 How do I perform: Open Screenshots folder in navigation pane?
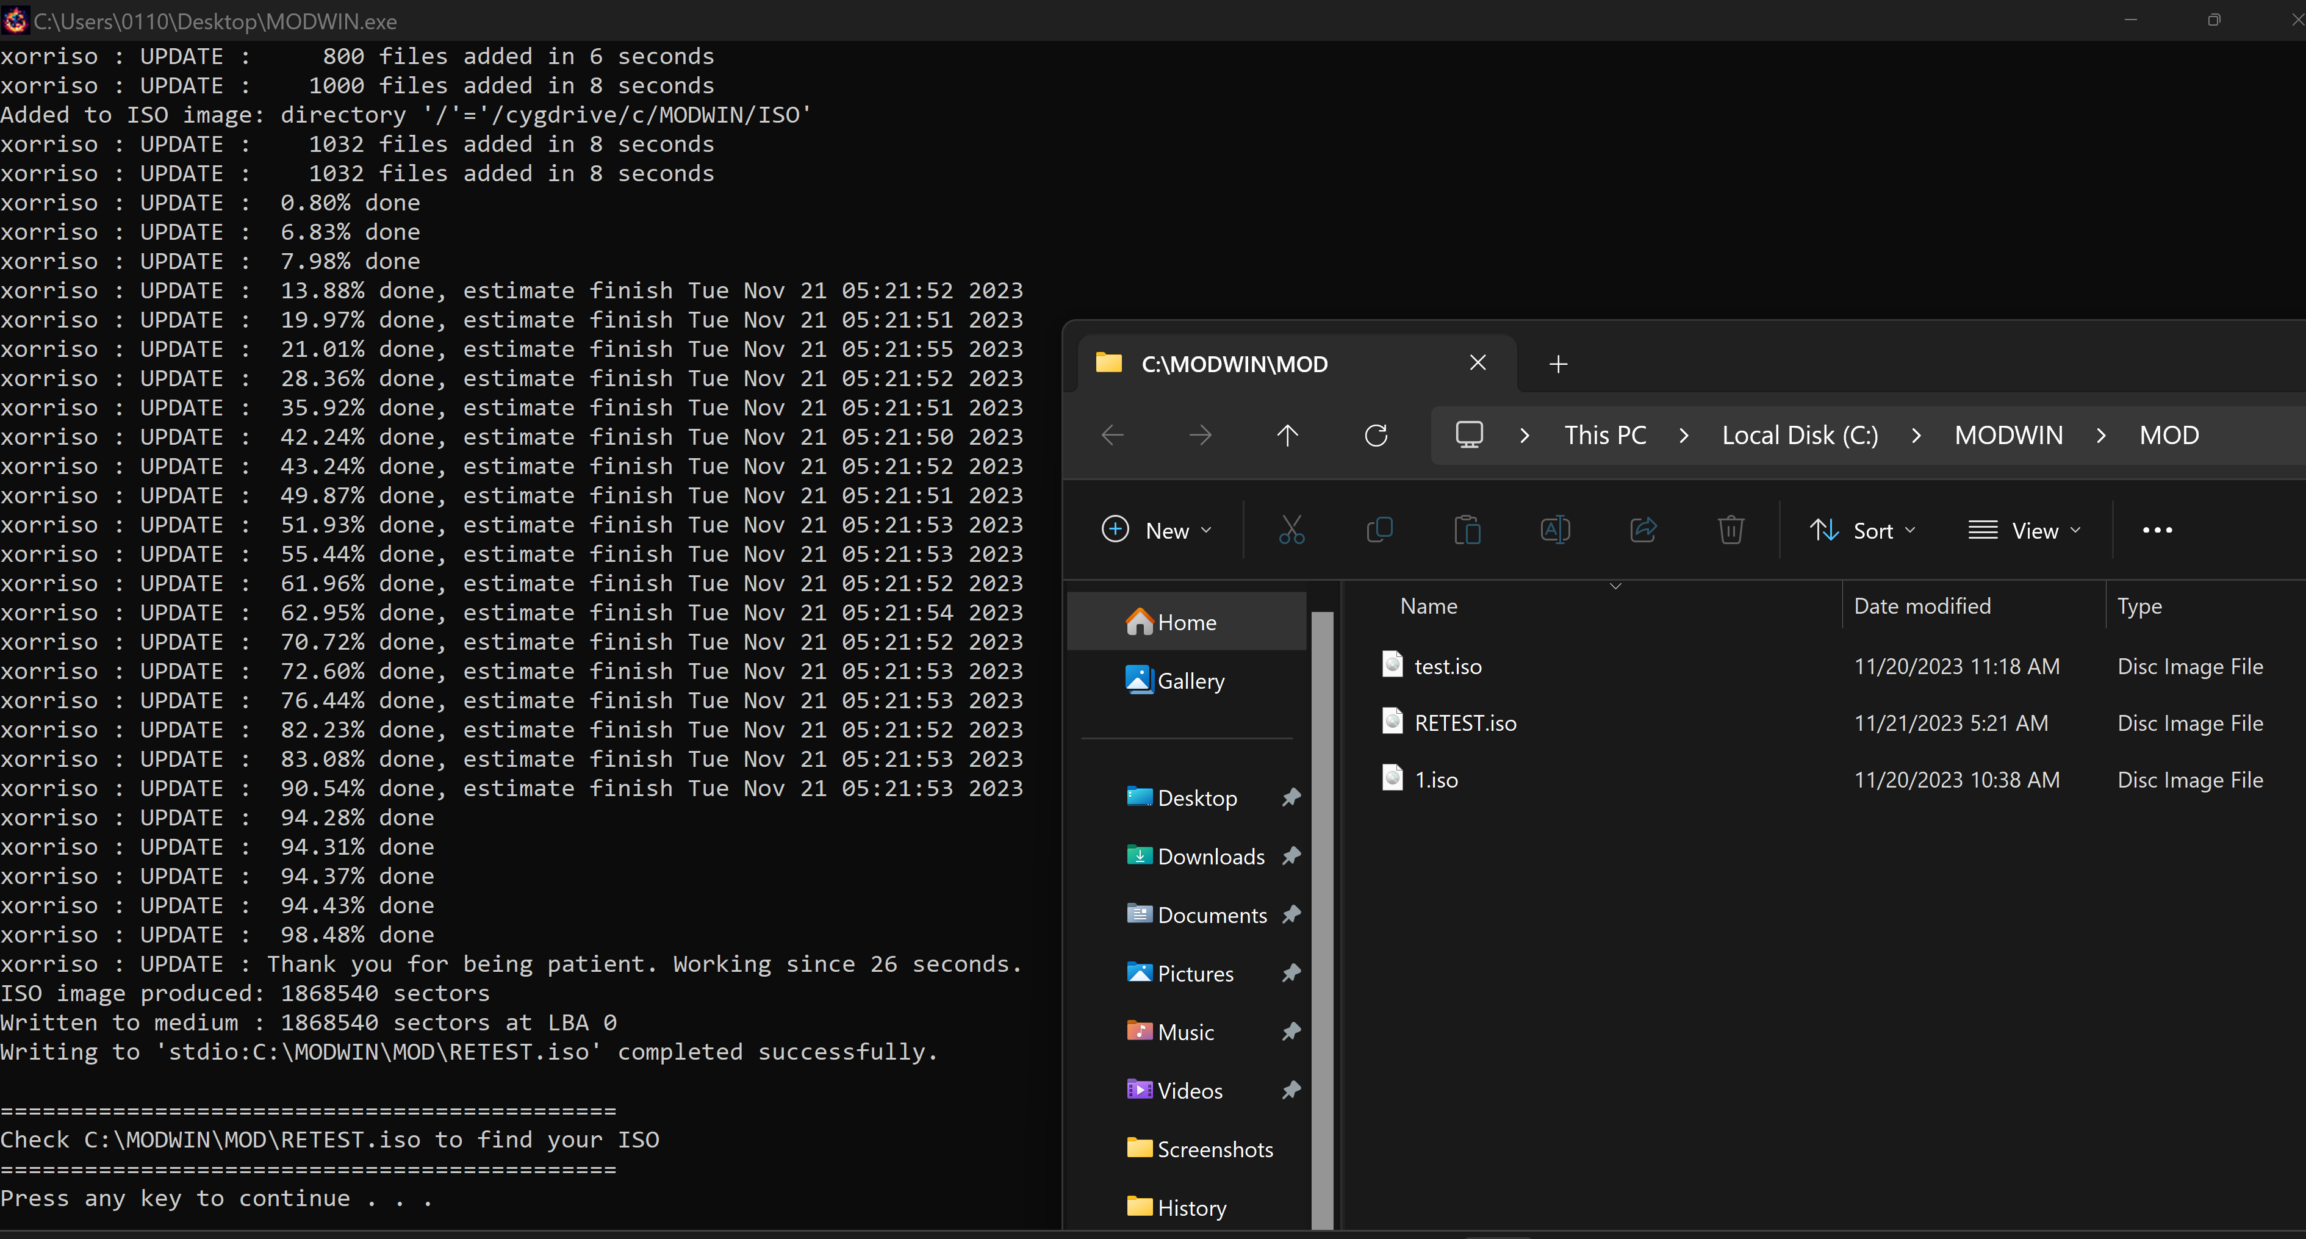1187,1149
